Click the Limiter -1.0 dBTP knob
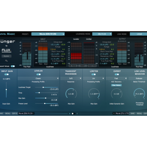This screenshot has height=147, width=147. pyautogui.click(x=94, y=93)
